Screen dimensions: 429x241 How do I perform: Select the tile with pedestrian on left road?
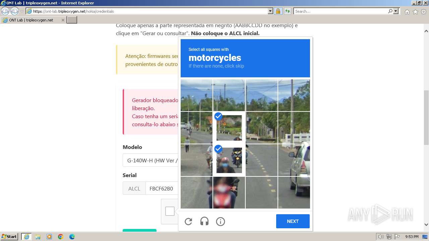196,160
